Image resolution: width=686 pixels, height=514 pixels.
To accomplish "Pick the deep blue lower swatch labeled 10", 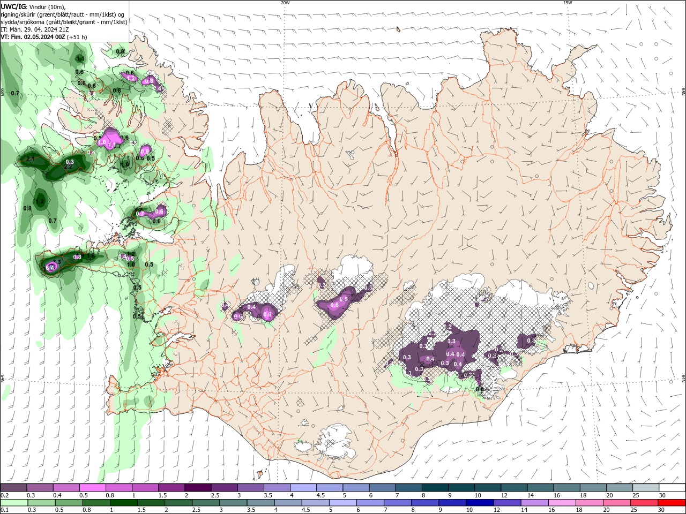I will tap(480, 503).
